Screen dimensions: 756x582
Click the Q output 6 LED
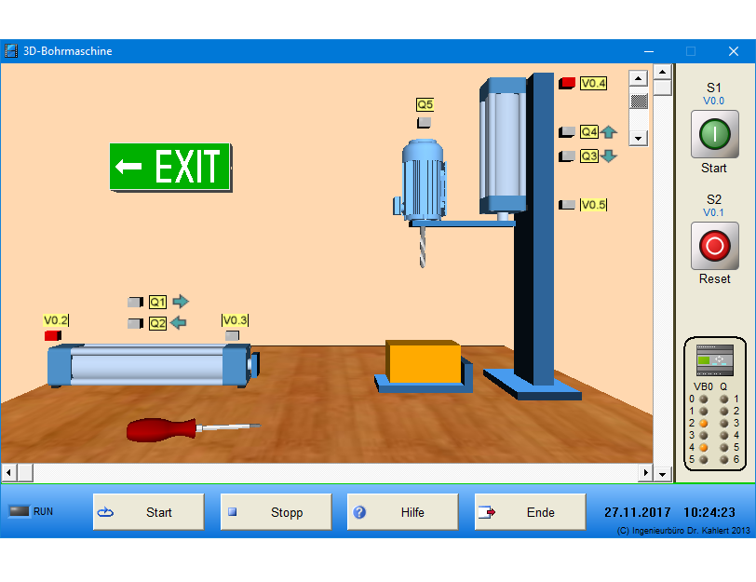pos(723,459)
